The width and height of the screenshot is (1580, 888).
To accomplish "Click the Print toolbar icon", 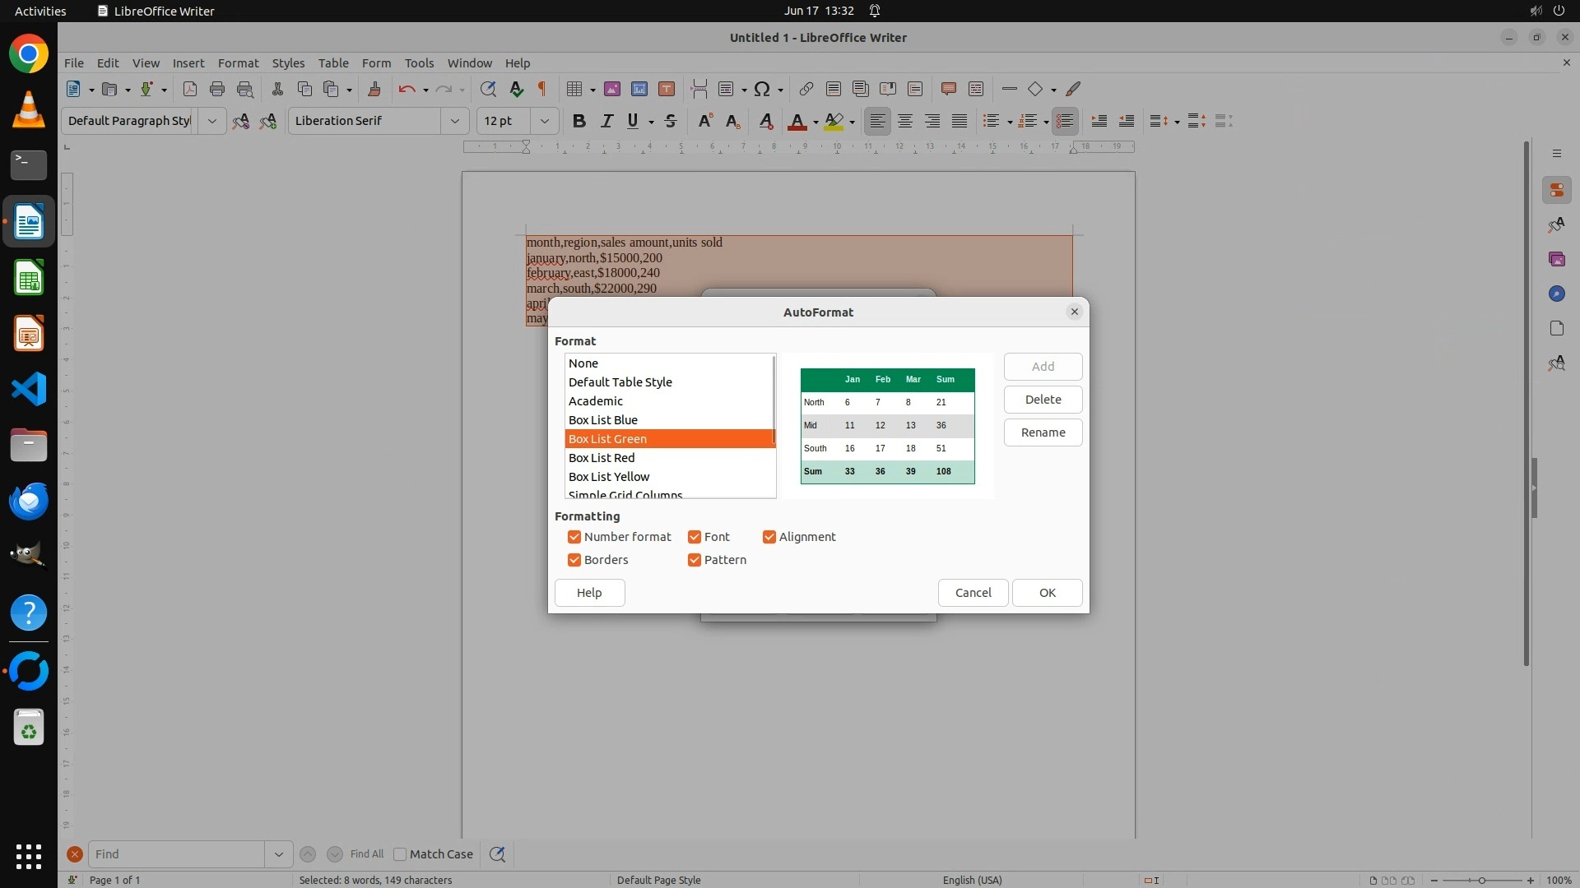I will click(x=217, y=89).
